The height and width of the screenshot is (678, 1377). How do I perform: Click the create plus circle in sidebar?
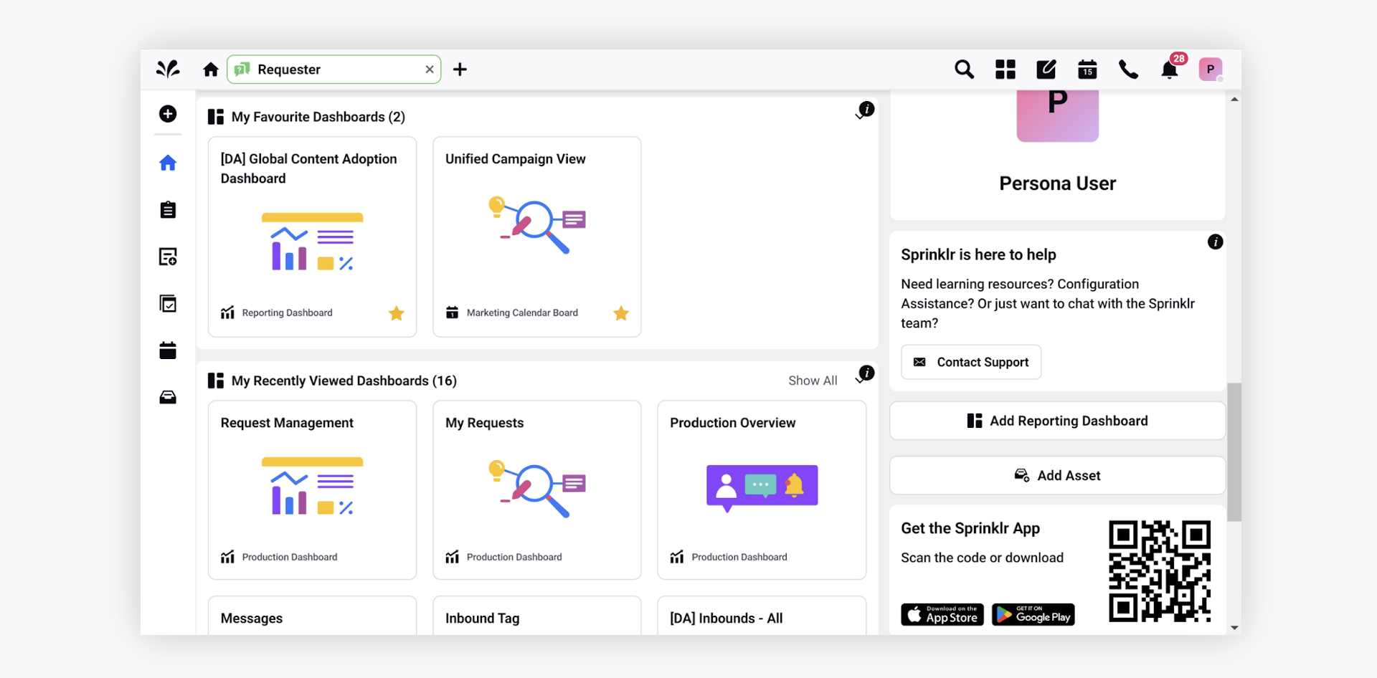(x=168, y=114)
